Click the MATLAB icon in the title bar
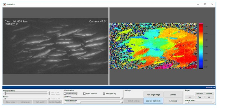 click(5, 4)
